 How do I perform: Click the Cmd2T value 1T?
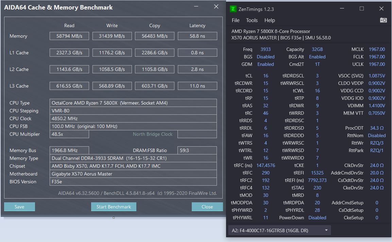pyautogui.click(x=317, y=64)
